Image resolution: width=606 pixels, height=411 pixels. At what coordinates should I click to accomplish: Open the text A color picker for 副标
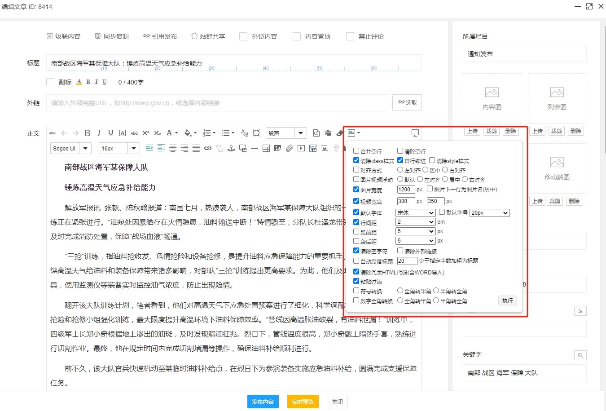[x=79, y=82]
